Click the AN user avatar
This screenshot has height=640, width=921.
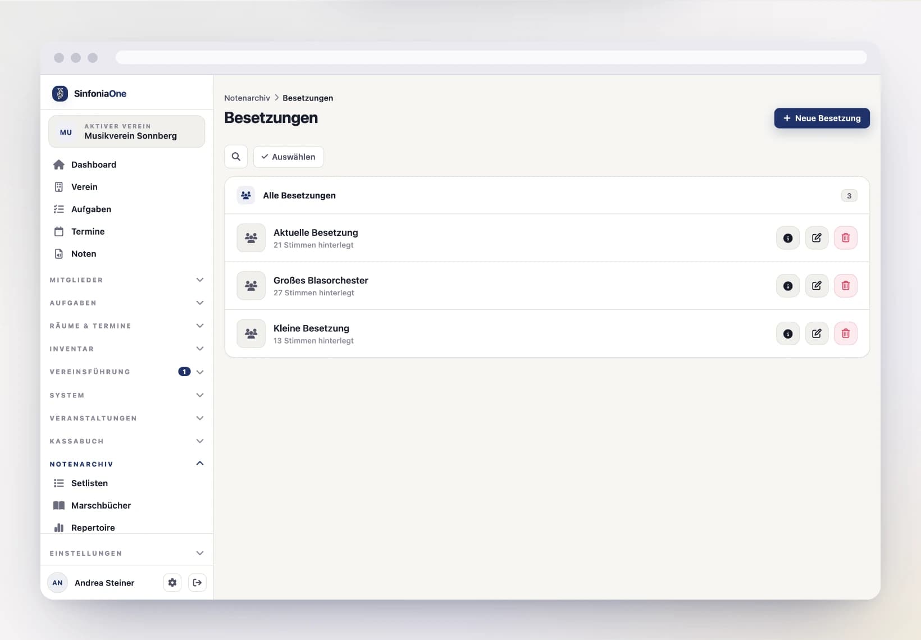57,583
